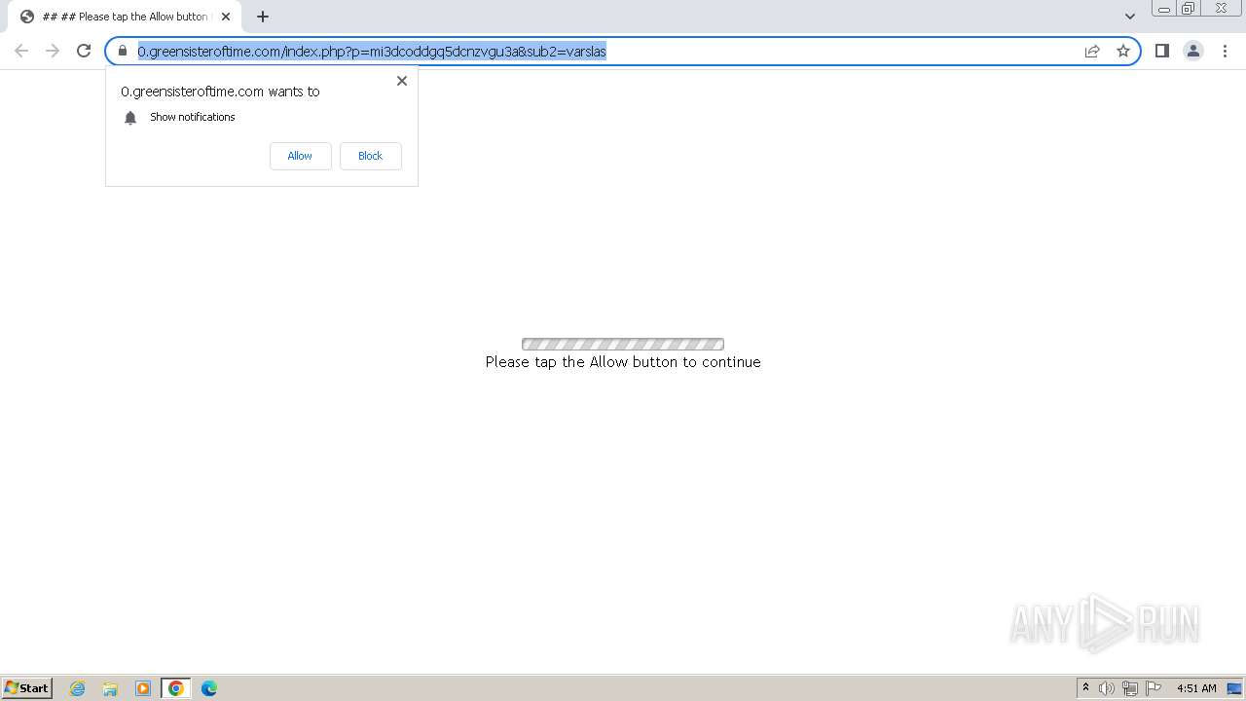Launch Internet Explorer from taskbar
The width and height of the screenshot is (1246, 701).
coord(77,688)
